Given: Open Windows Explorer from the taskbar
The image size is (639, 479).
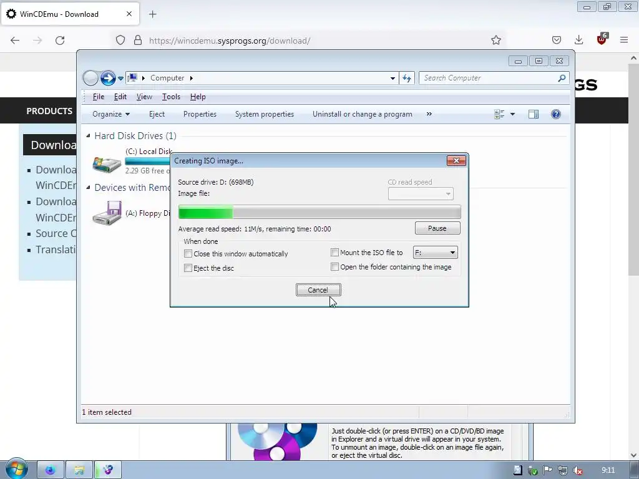Looking at the screenshot, I should [x=79, y=470].
